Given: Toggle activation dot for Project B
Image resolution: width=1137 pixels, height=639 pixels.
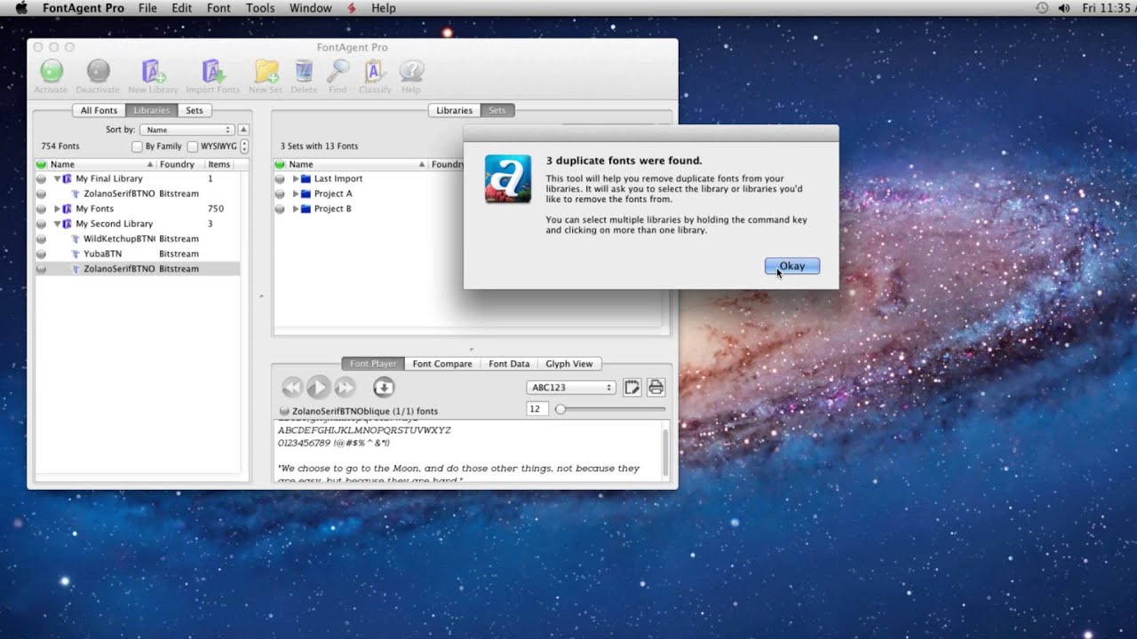Looking at the screenshot, I should point(280,209).
